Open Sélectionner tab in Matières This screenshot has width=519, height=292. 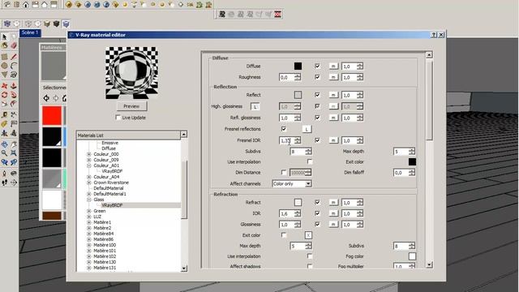pos(54,88)
